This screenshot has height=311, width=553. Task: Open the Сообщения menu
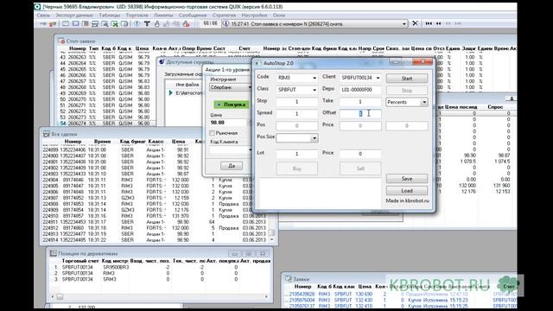point(193,16)
